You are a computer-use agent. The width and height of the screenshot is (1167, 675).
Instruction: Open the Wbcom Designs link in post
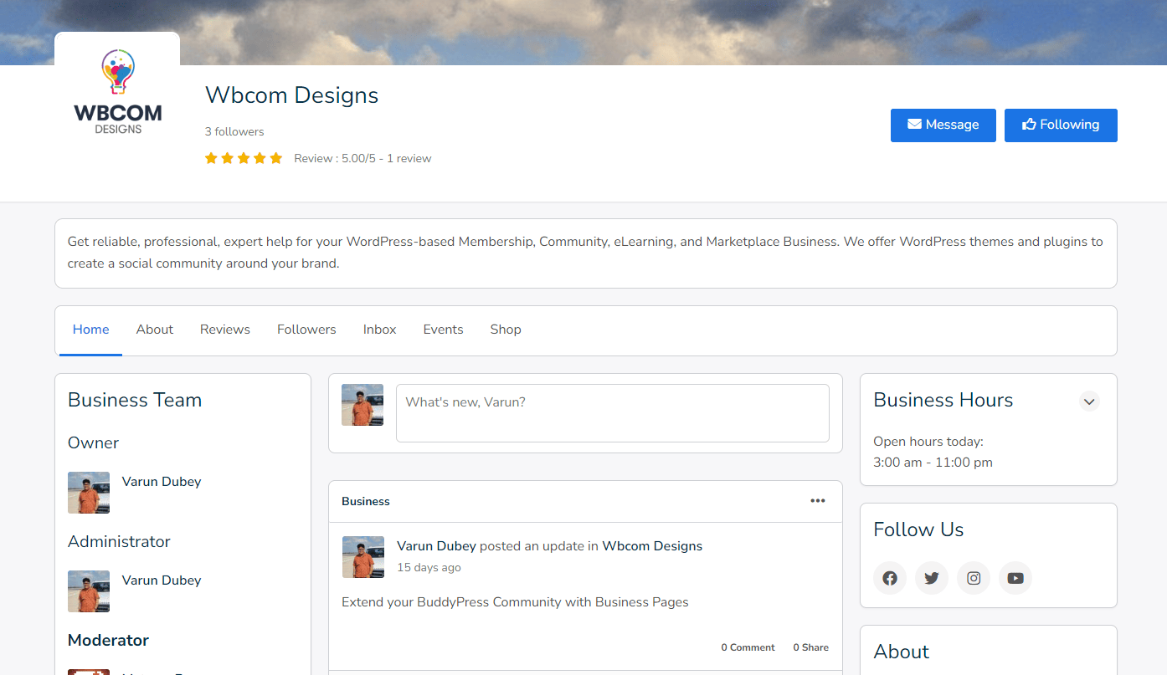(x=652, y=546)
